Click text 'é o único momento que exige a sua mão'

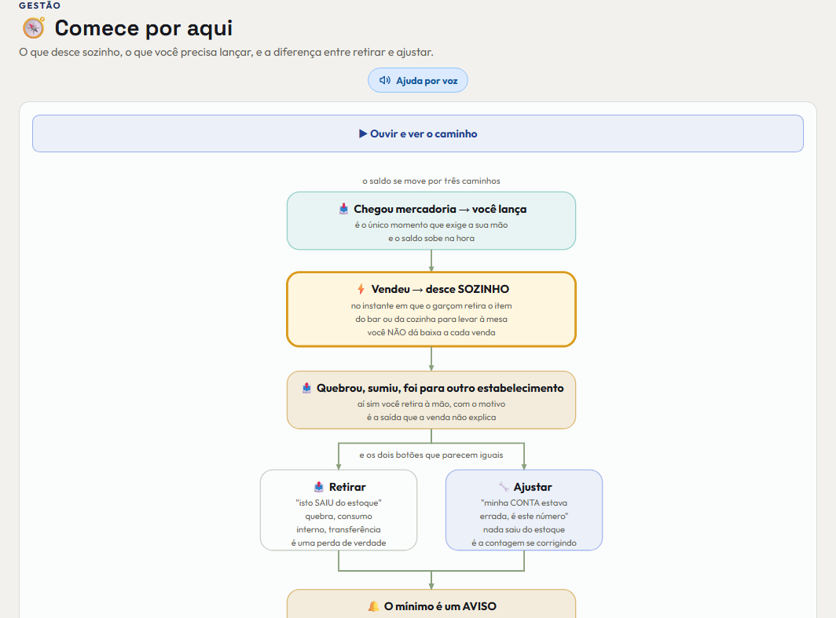(431, 225)
